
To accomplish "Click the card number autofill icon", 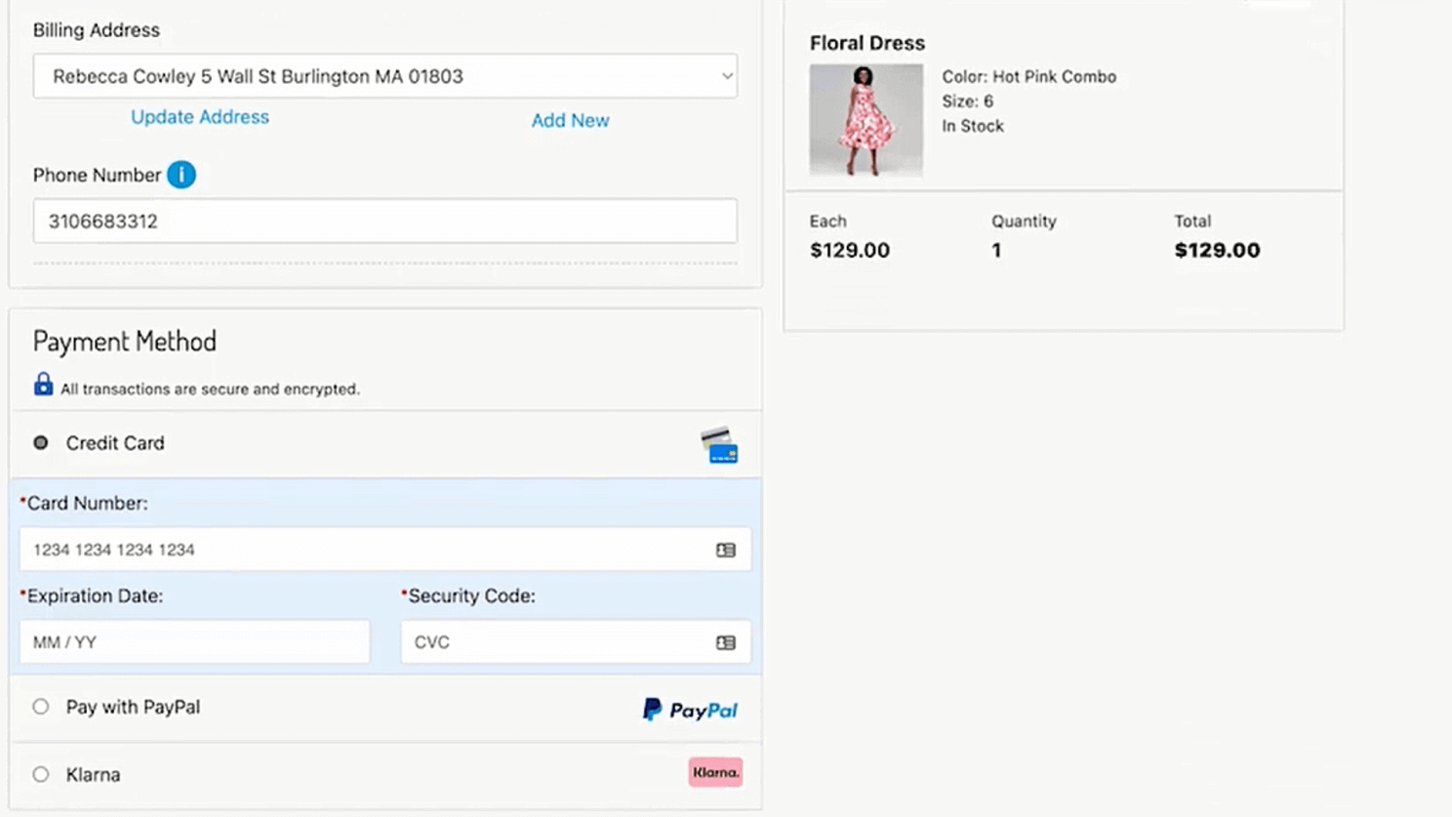I will [725, 551].
